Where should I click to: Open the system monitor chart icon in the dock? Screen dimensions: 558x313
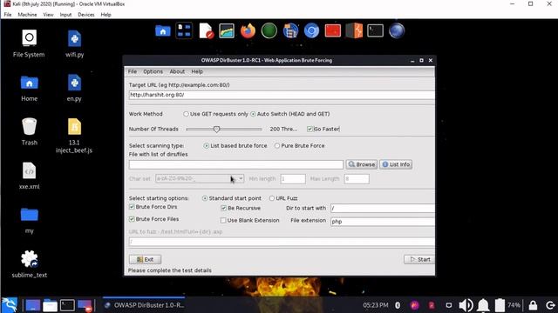(227, 31)
